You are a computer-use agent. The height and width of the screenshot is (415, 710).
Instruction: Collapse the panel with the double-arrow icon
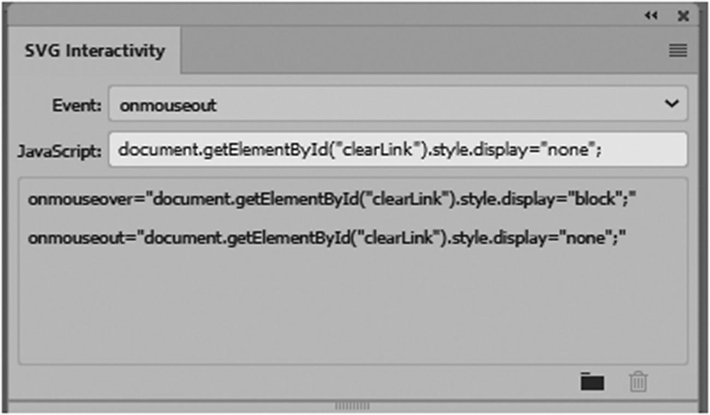[650, 16]
